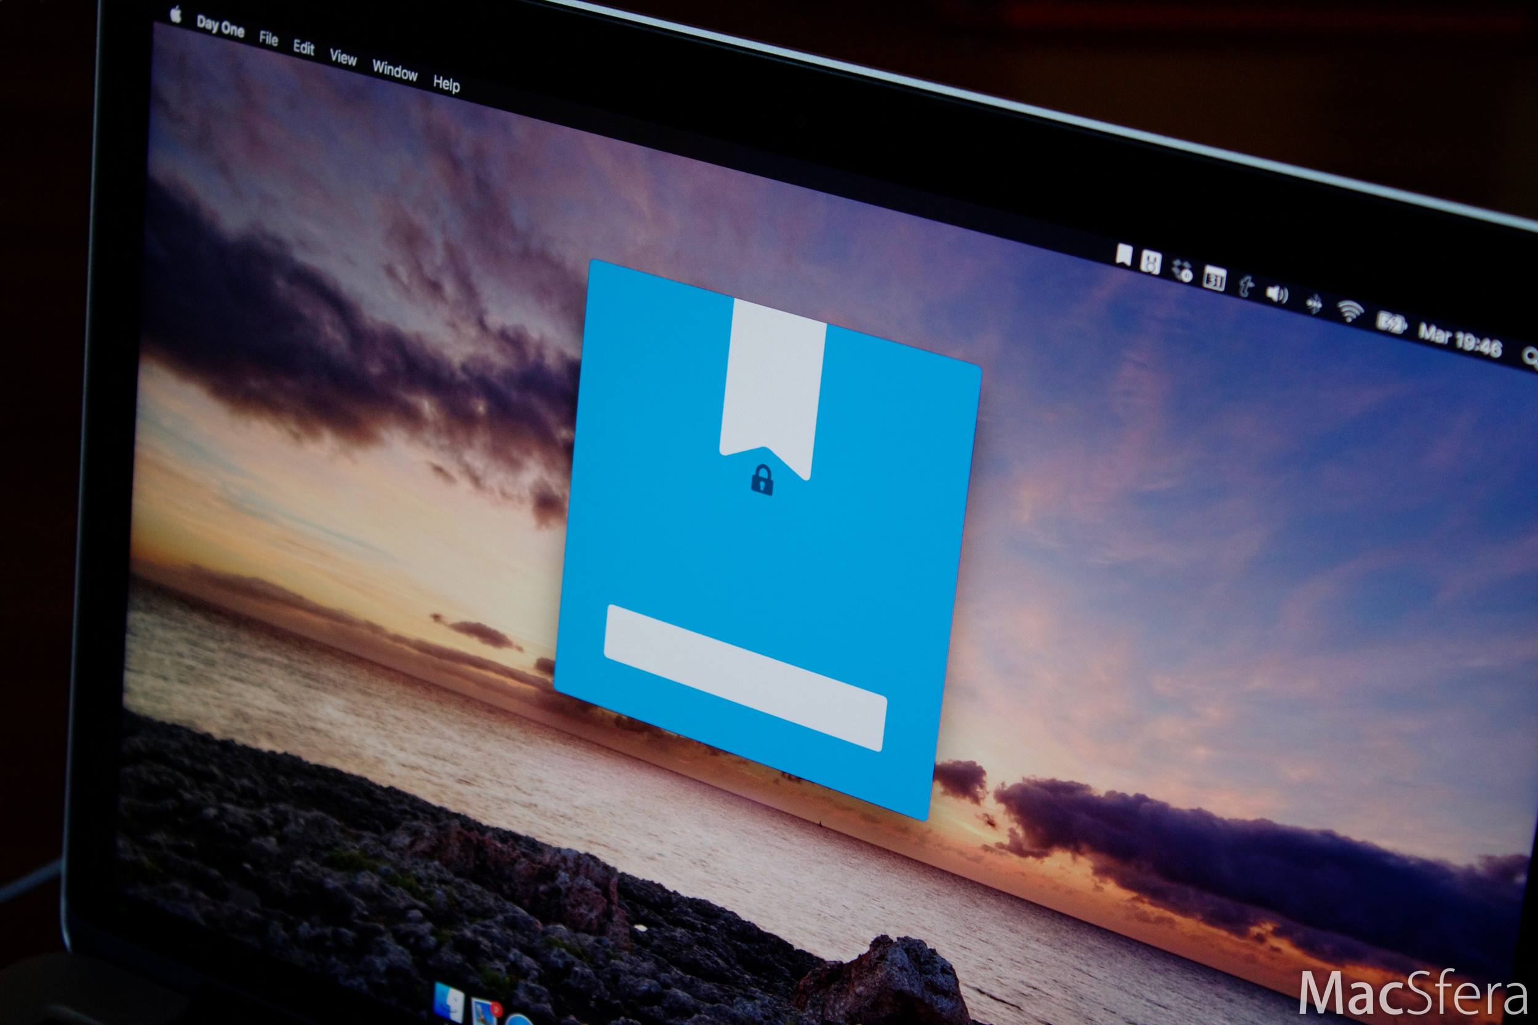Open the View menu
Screen dimensions: 1538x1025
tap(343, 58)
